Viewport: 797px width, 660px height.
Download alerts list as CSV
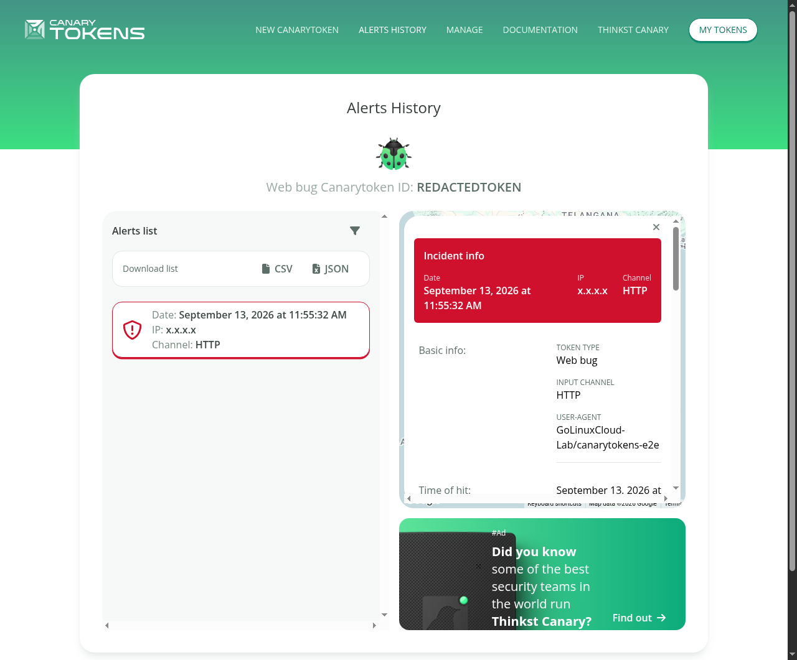(x=277, y=269)
